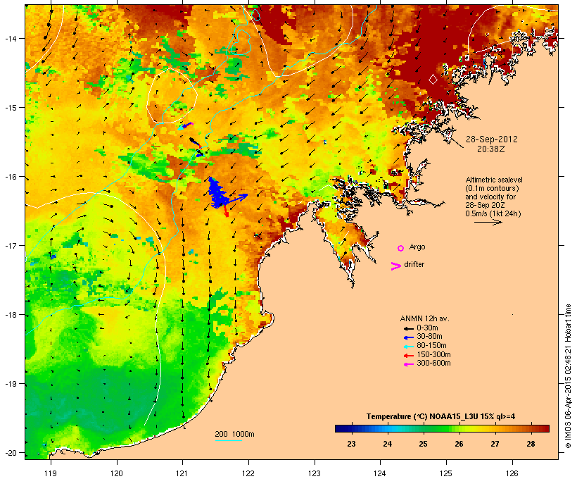This screenshot has height=479, width=577.
Task: Click the 27 tick on the colorbar
Action: [x=495, y=444]
